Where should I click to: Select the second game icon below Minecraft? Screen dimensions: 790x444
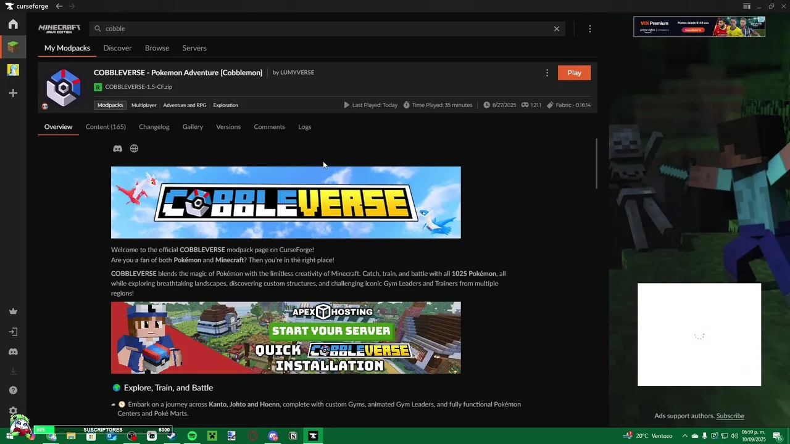tap(13, 70)
